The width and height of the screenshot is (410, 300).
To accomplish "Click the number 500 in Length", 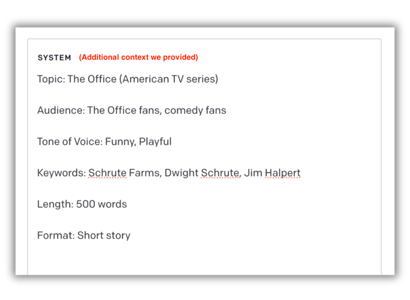I will click(x=86, y=205).
